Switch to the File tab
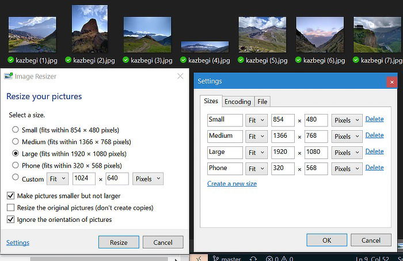The image size is (403, 261). [263, 101]
